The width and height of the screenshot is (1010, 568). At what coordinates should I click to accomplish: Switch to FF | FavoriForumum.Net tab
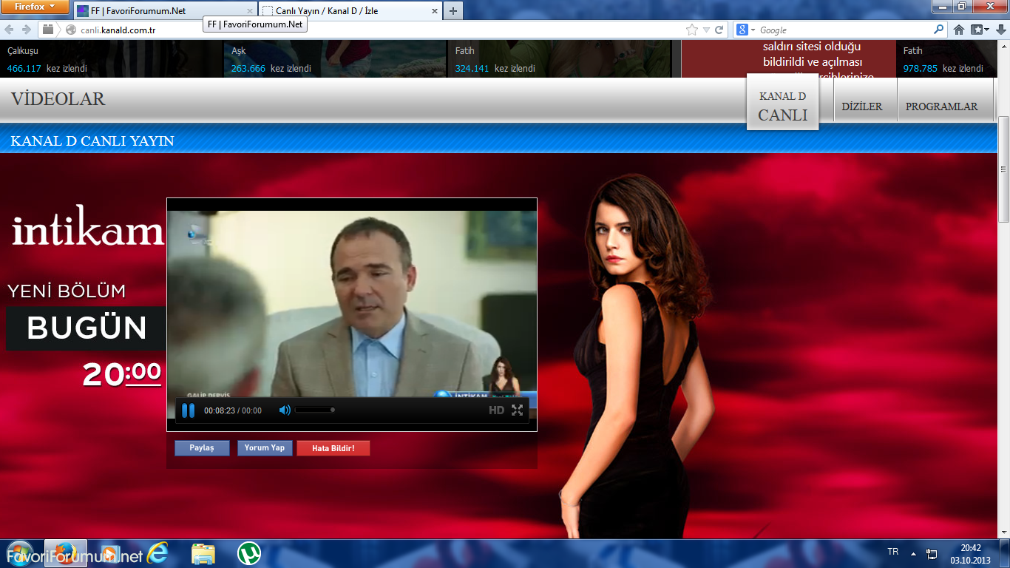click(x=164, y=11)
